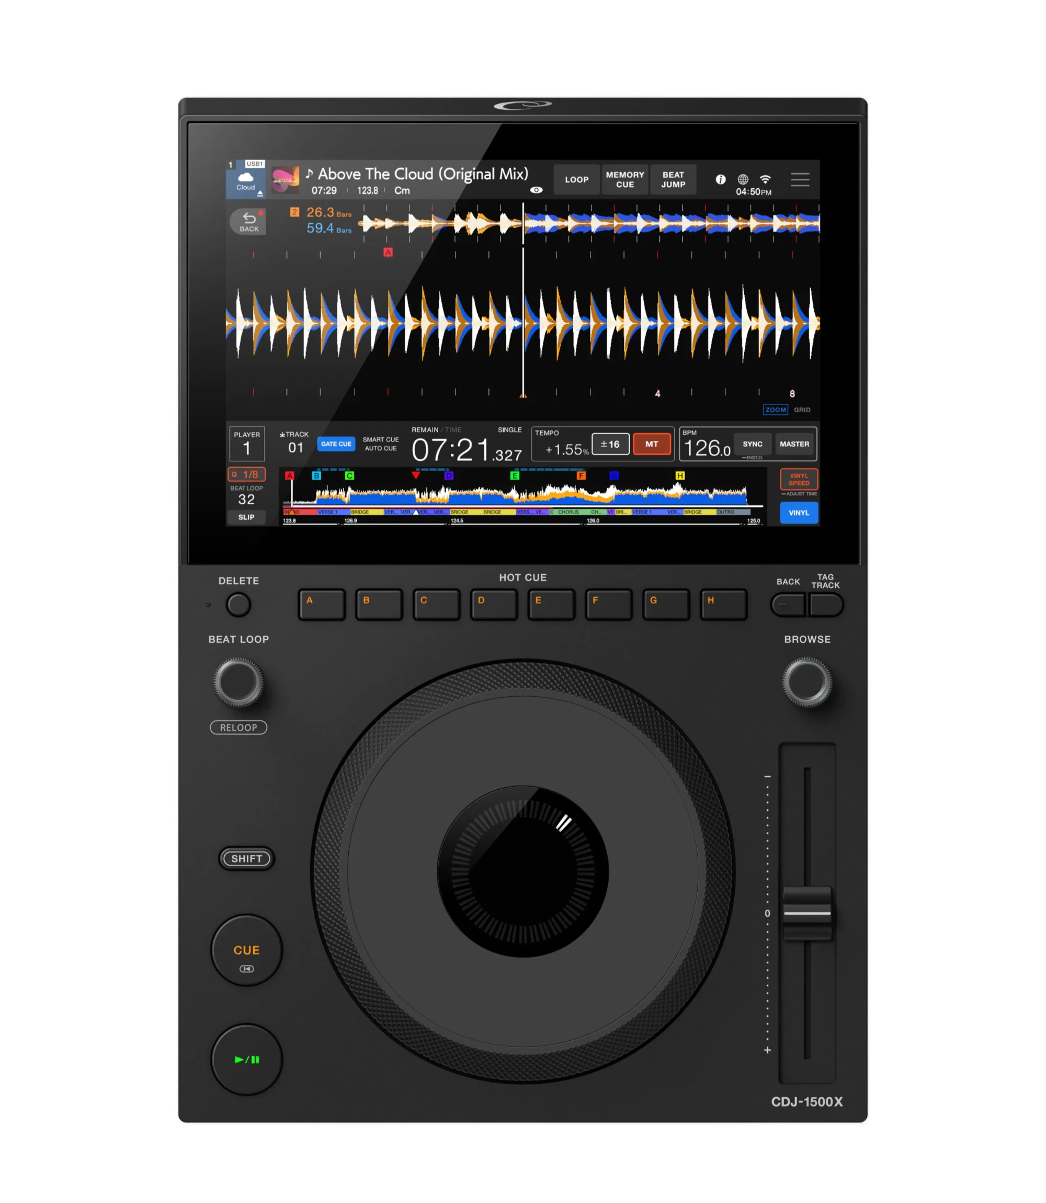The height and width of the screenshot is (1203, 1046).
Task: Tap the Wi-Fi status icon
Action: (765, 179)
